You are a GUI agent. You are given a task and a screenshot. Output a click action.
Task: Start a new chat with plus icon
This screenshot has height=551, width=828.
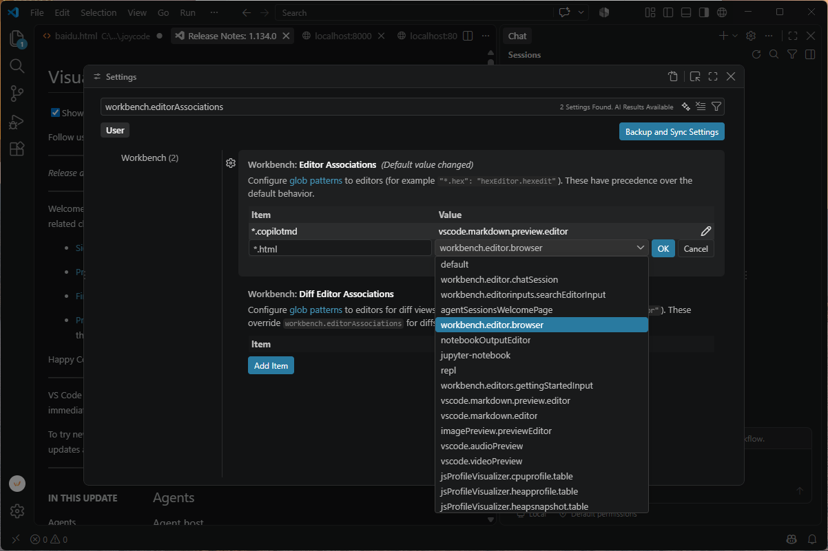tap(723, 36)
